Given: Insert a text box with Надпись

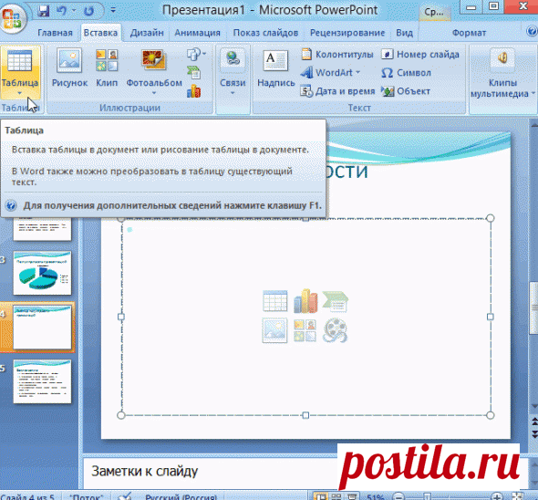Looking at the screenshot, I should (276, 68).
